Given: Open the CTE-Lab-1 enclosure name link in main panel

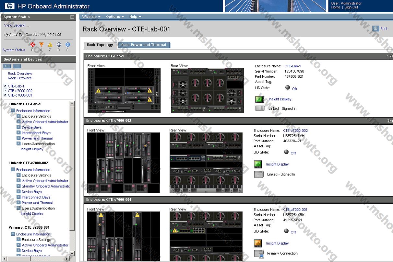Looking at the screenshot, I should (x=292, y=66).
